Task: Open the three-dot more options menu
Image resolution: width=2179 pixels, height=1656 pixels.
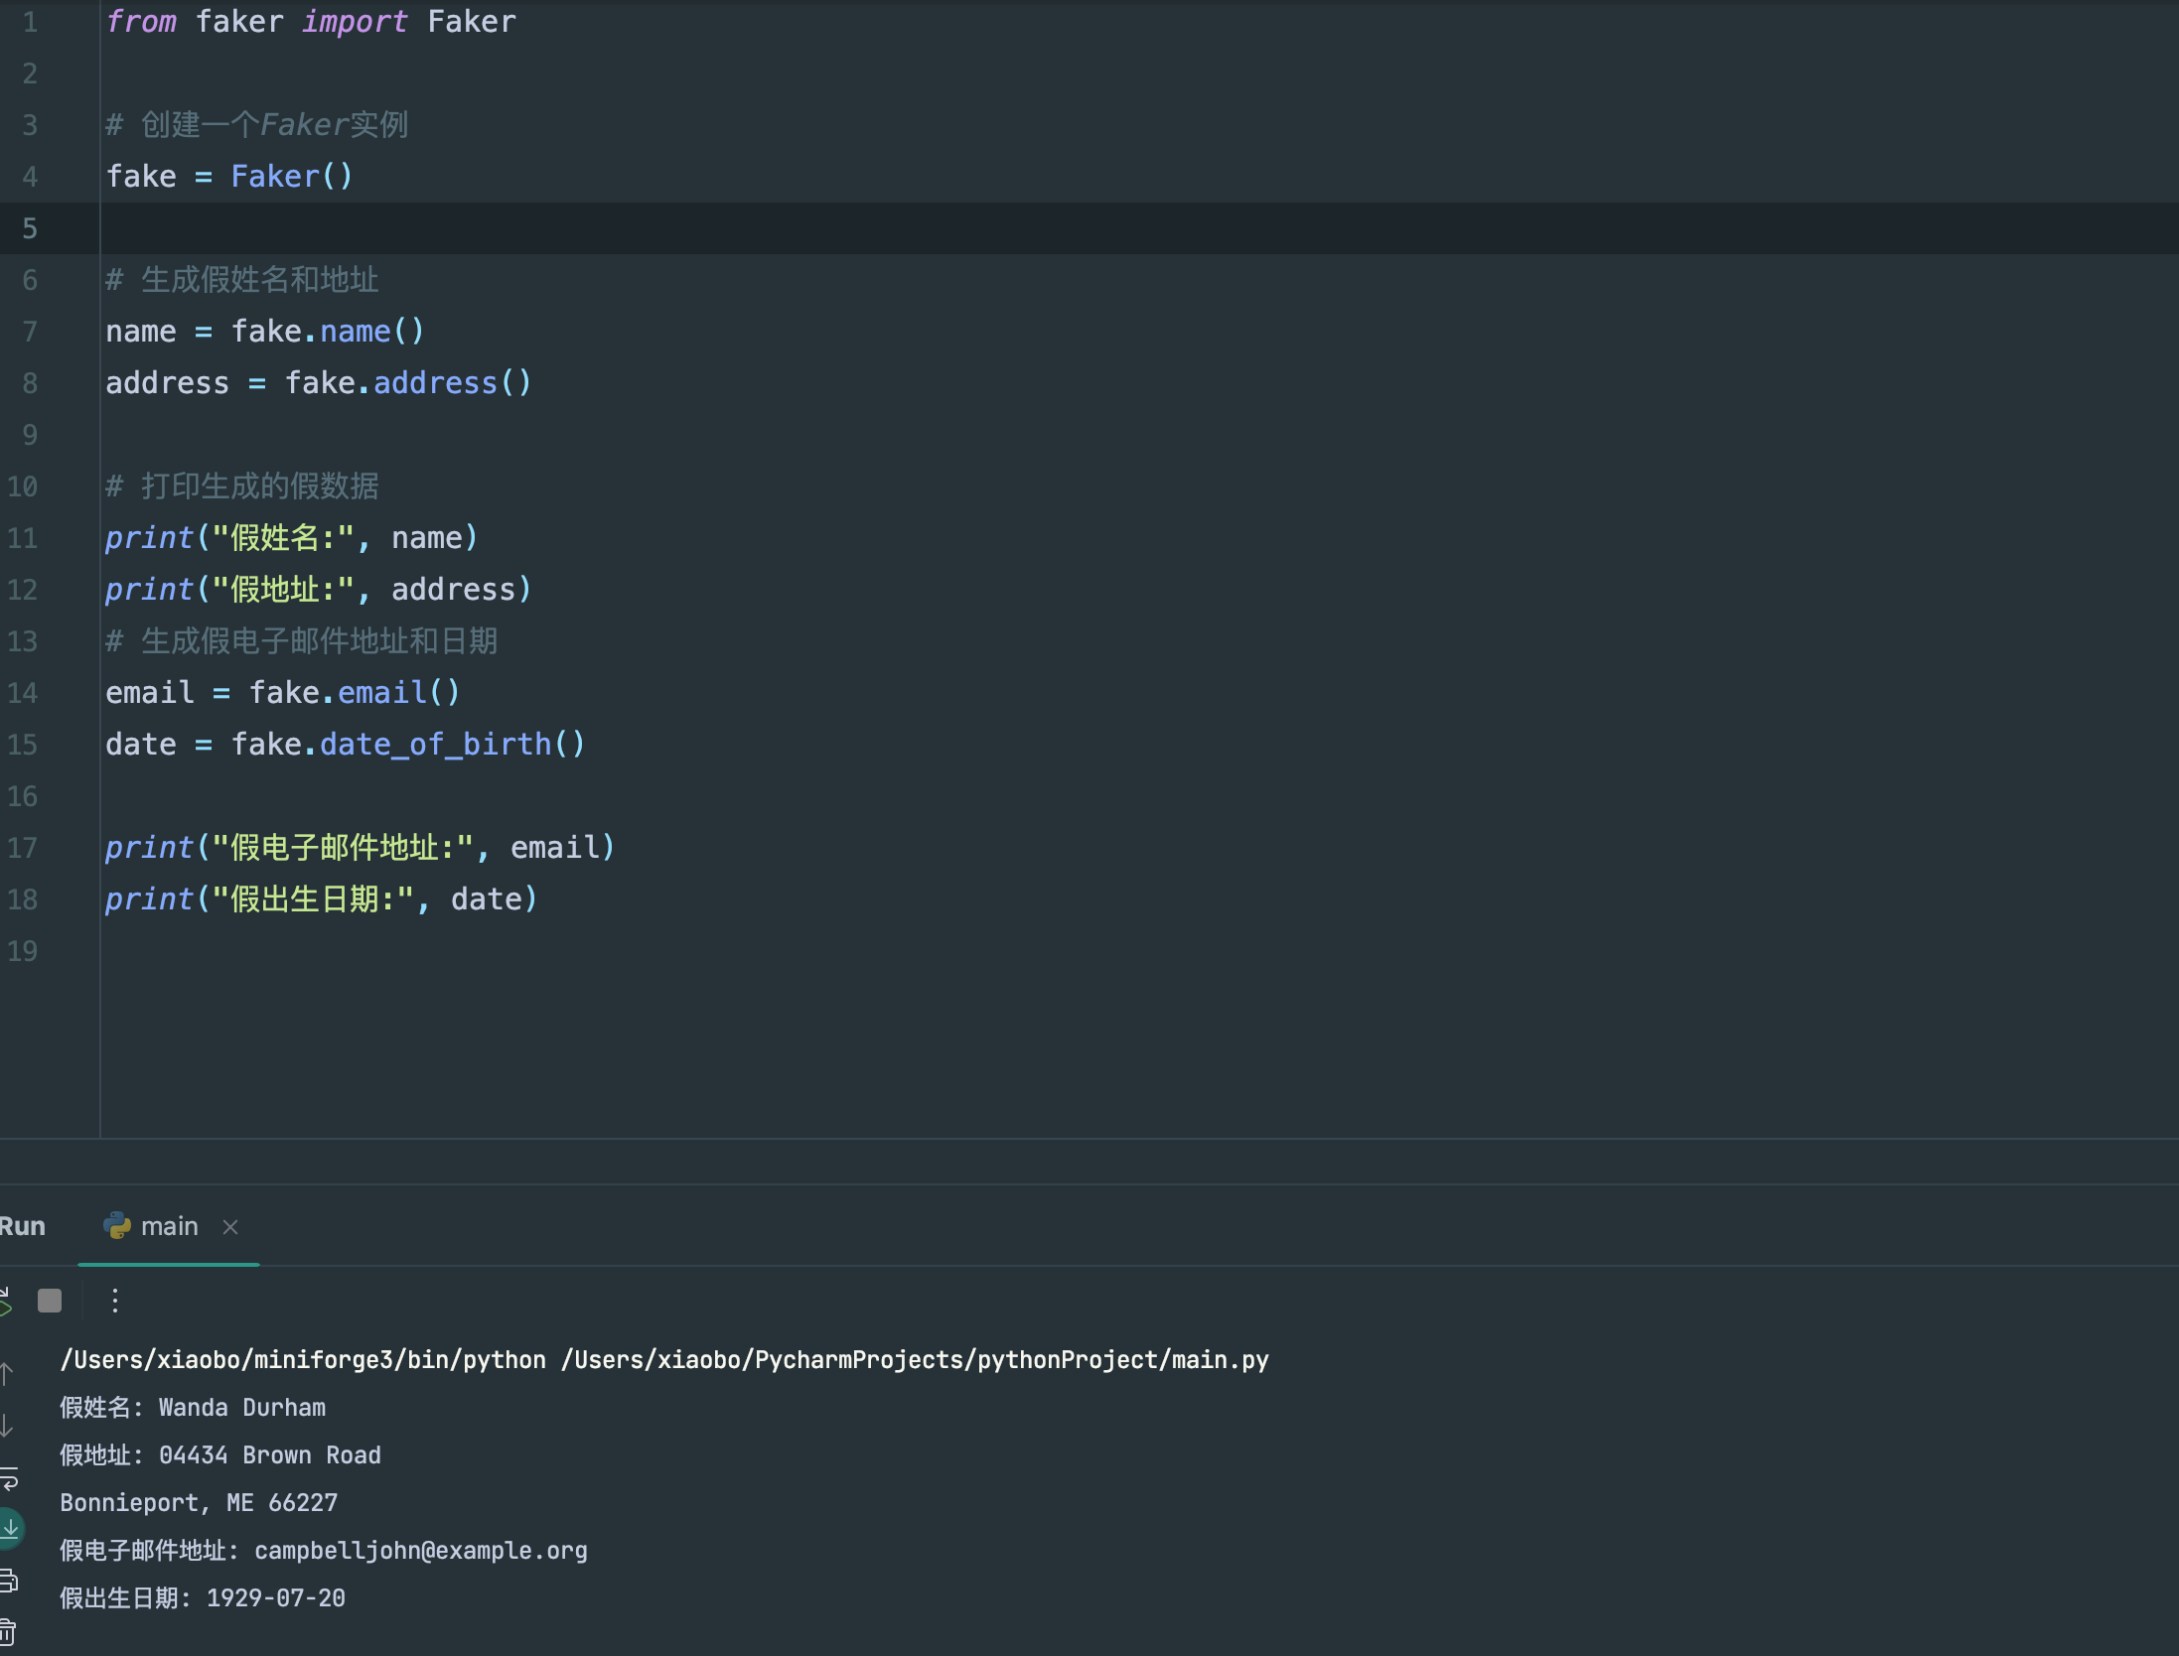Action: tap(115, 1301)
